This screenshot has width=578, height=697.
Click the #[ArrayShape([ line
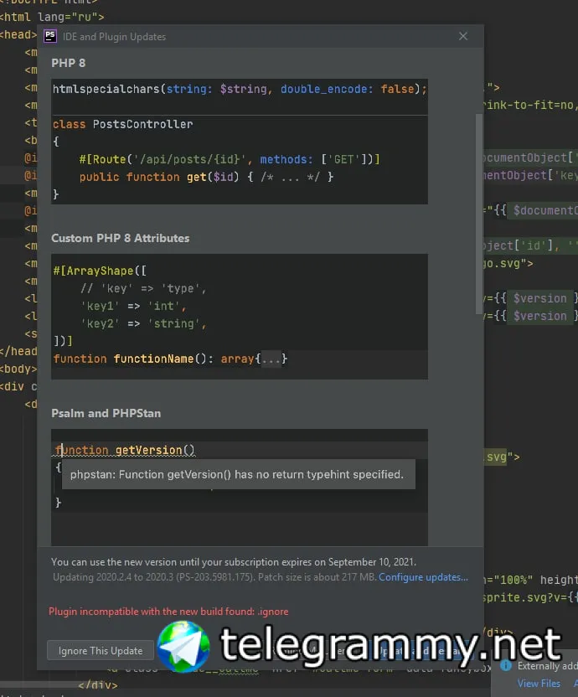point(100,271)
